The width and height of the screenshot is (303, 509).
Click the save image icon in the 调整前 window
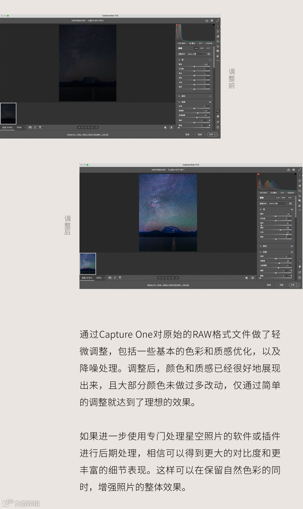click(207, 21)
